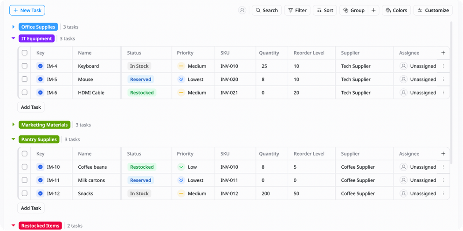Screen dimensions: 463x231
Task: Click the IM-4 task type icon
Action: pyautogui.click(x=41, y=66)
